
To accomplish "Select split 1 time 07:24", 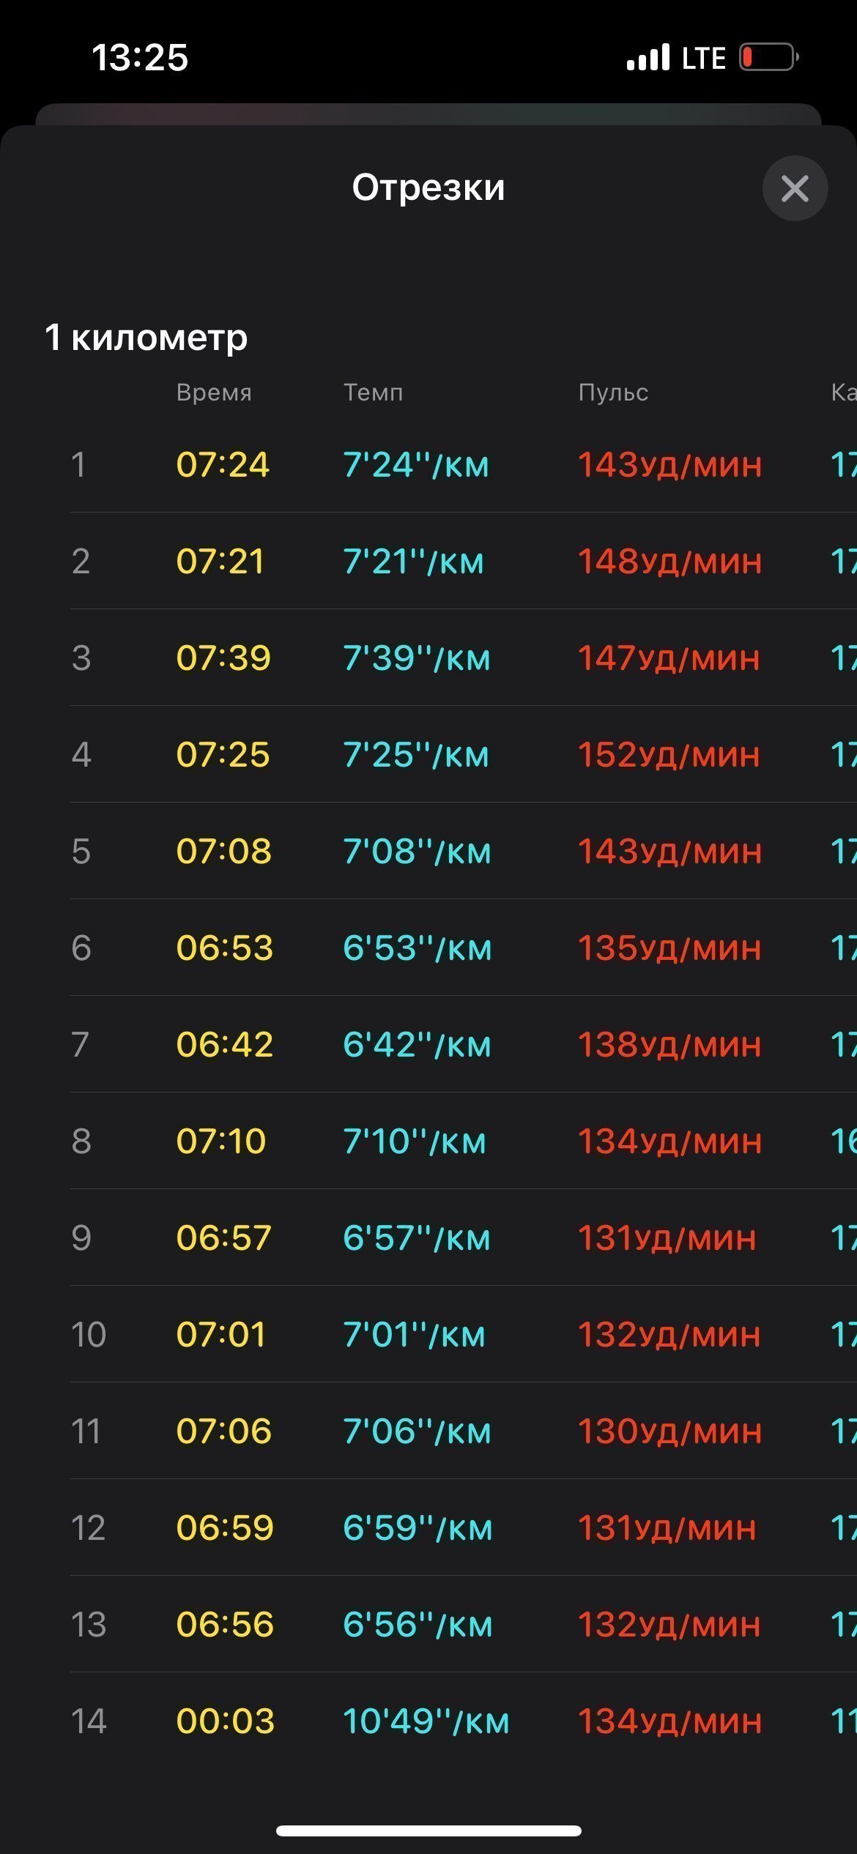I will 223,465.
